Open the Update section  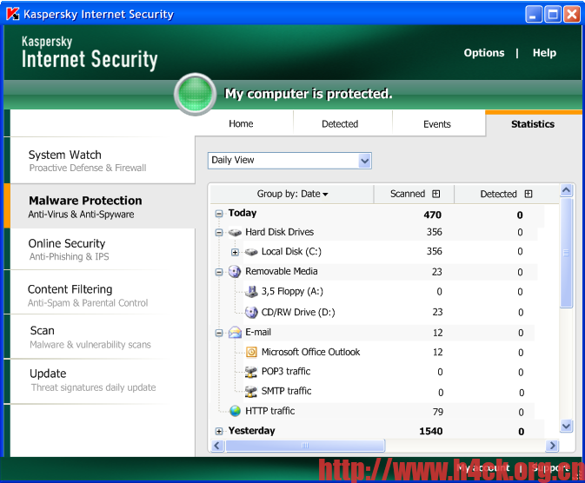[103, 380]
